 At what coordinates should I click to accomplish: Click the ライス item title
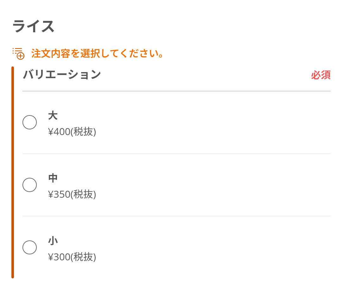[x=33, y=26]
